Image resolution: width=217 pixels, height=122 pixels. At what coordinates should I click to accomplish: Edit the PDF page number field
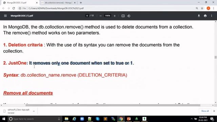pyautogui.click(x=87, y=16)
